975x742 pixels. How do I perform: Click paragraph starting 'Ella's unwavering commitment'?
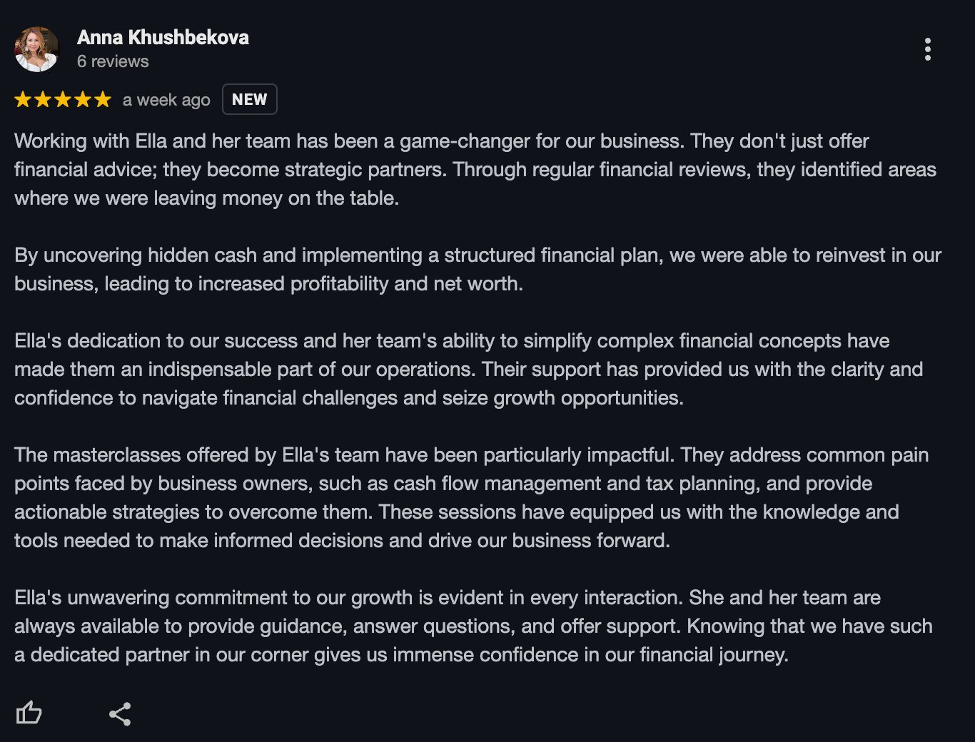point(473,626)
